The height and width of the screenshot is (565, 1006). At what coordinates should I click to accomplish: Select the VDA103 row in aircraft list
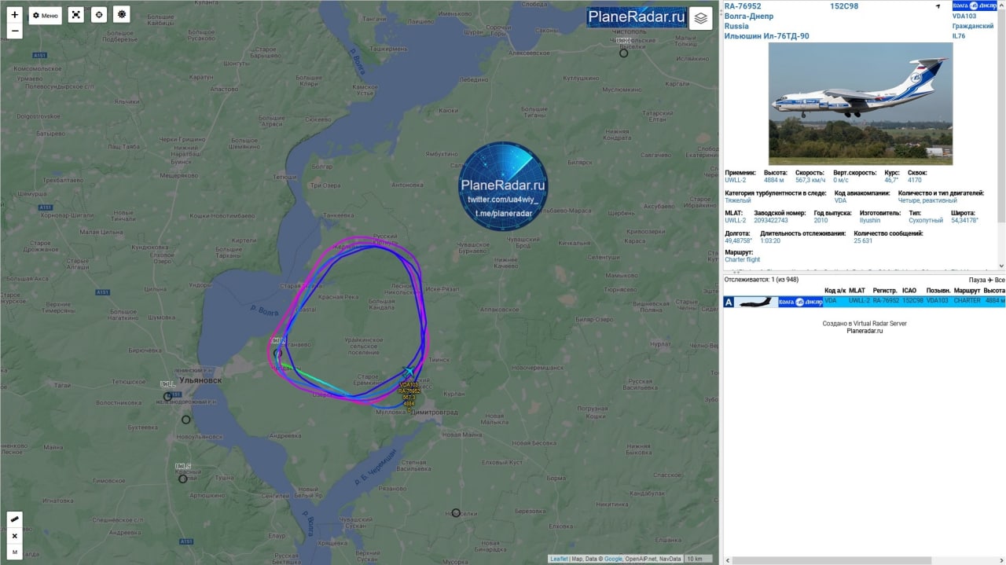[864, 302]
